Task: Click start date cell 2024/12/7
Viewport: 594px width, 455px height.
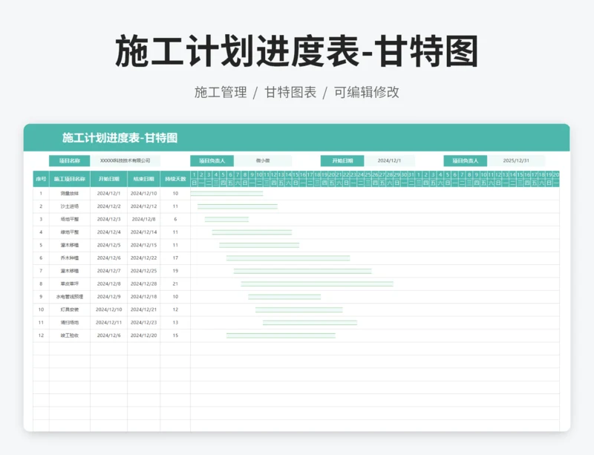Action: 108,271
